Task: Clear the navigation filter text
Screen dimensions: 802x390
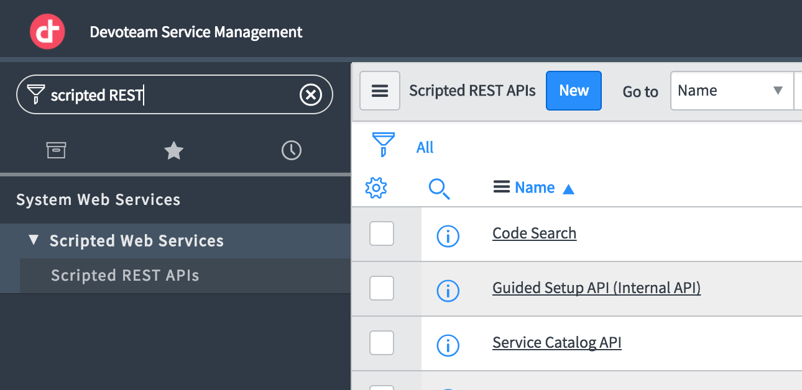Action: [x=311, y=95]
